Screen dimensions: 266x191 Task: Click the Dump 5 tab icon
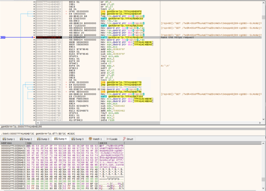point(73,139)
